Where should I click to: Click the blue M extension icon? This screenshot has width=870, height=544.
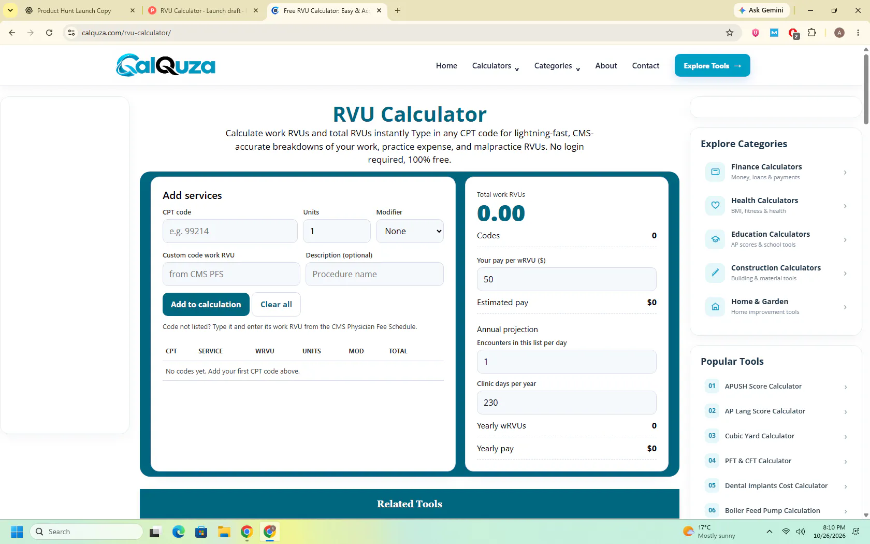coord(774,33)
